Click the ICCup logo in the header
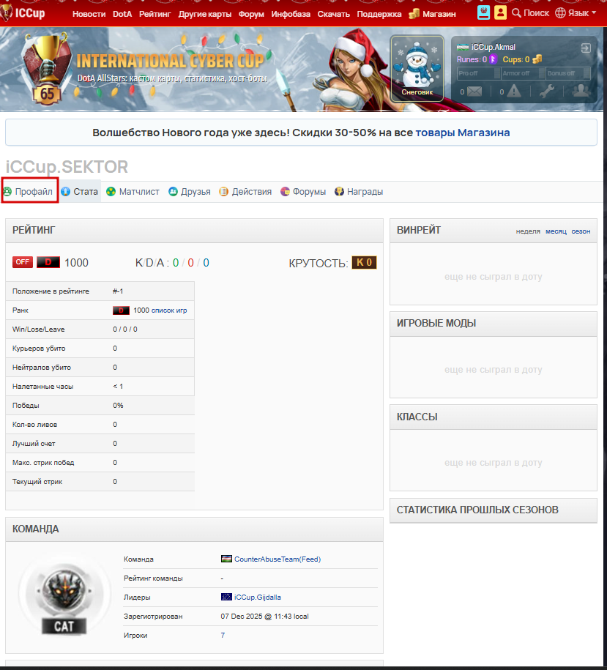 [23, 13]
